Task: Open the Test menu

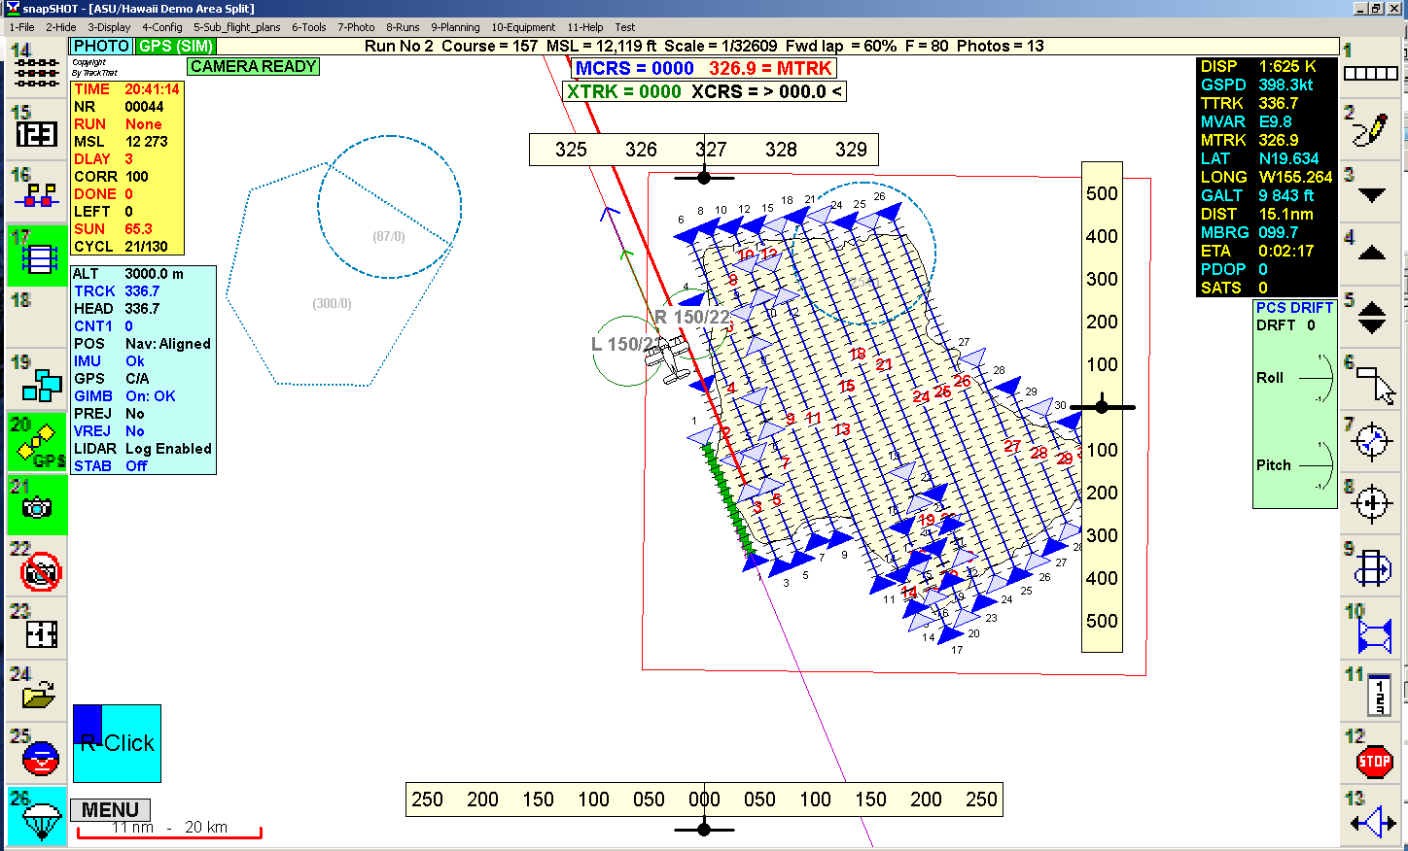Action: coord(625,27)
